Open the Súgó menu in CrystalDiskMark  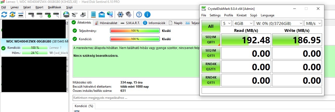point(254,15)
